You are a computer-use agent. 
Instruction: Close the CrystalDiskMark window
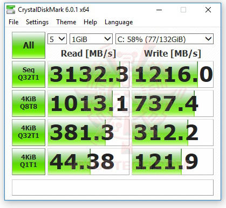[208, 10]
